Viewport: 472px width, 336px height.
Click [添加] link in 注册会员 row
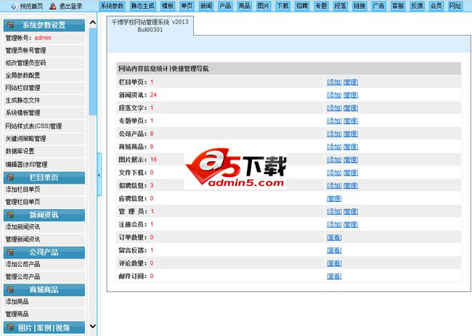pyautogui.click(x=334, y=224)
